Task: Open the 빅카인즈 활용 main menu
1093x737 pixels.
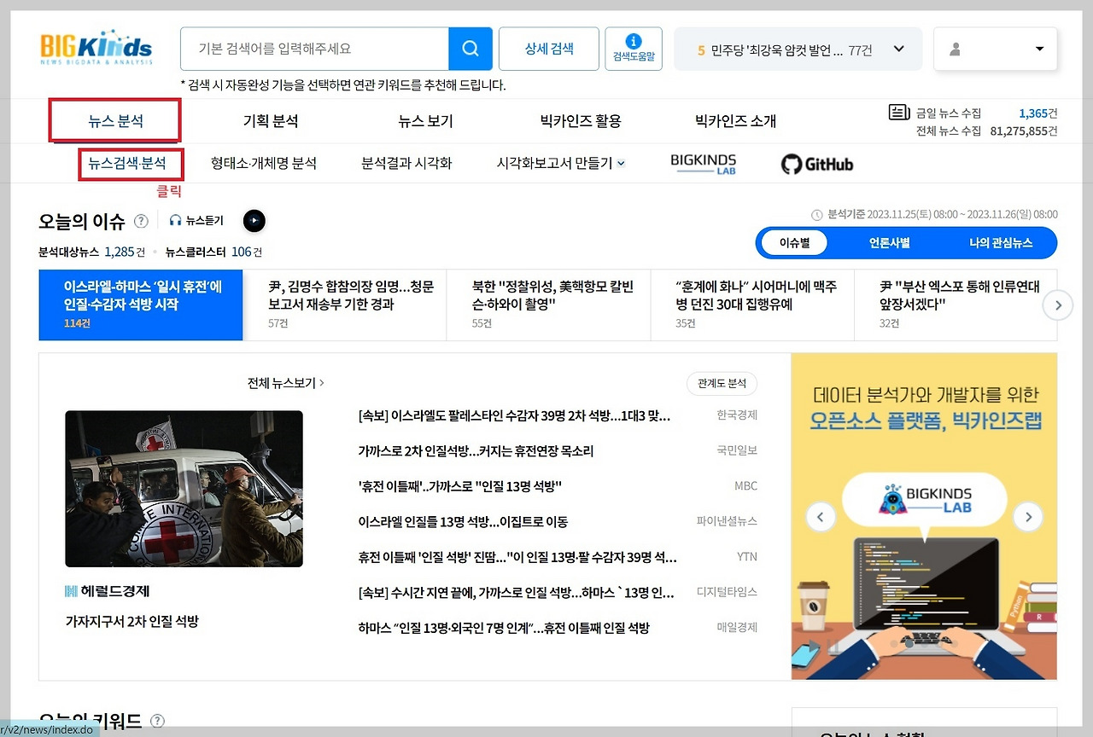Action: (581, 121)
